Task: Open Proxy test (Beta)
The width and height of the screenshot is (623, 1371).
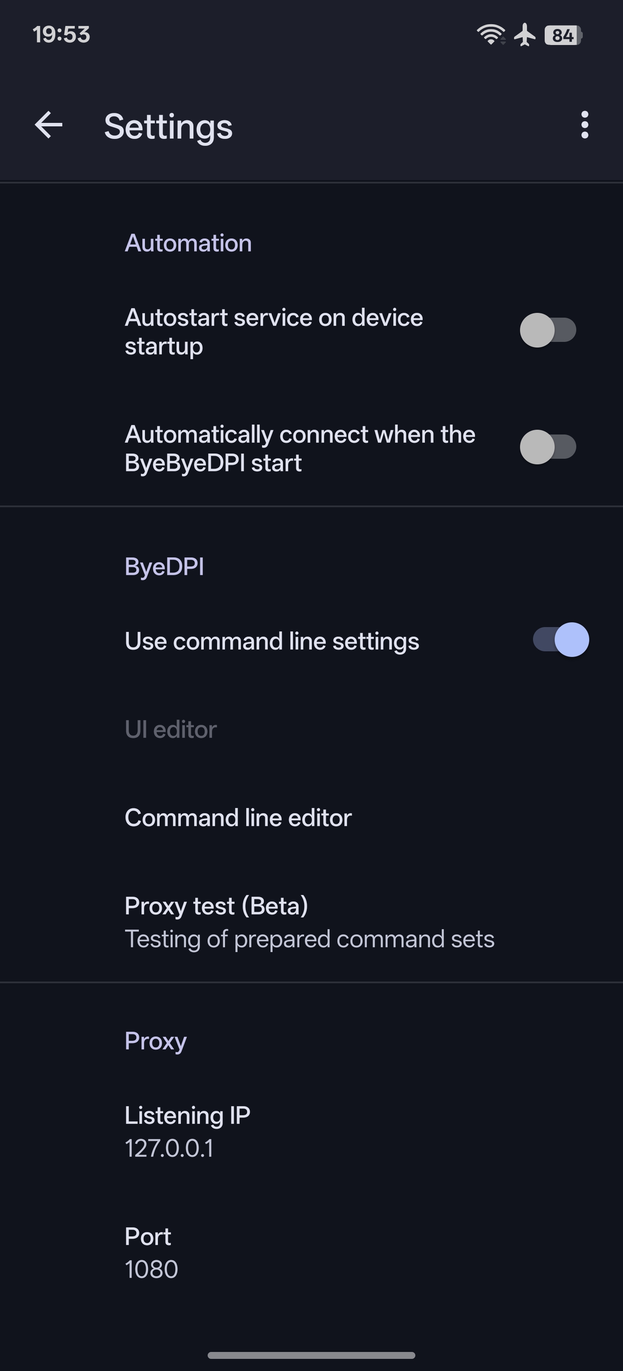Action: (309, 922)
